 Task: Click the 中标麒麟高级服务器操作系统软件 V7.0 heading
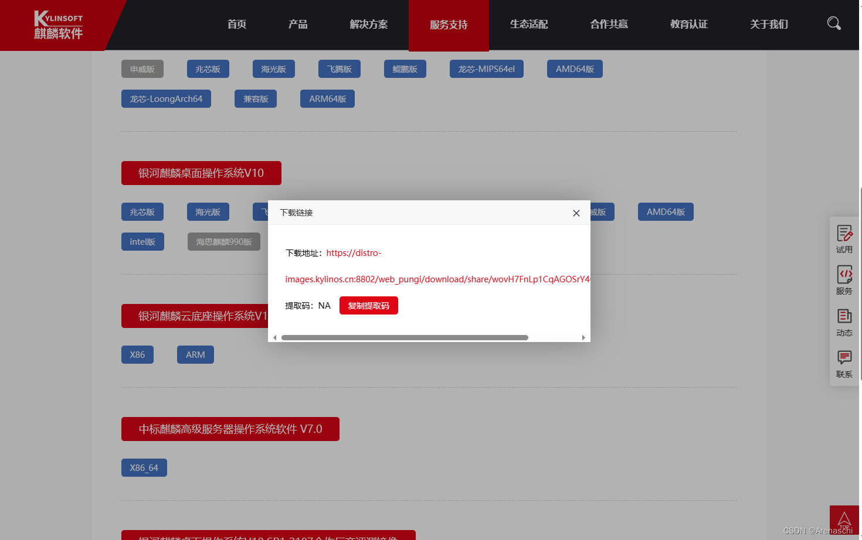(x=230, y=429)
